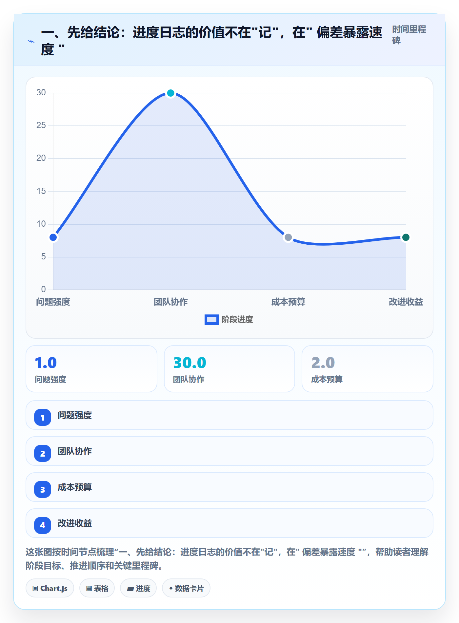Open the 30.0 团队协作 stat card
Screen dimensions: 459x623
[x=229, y=369]
